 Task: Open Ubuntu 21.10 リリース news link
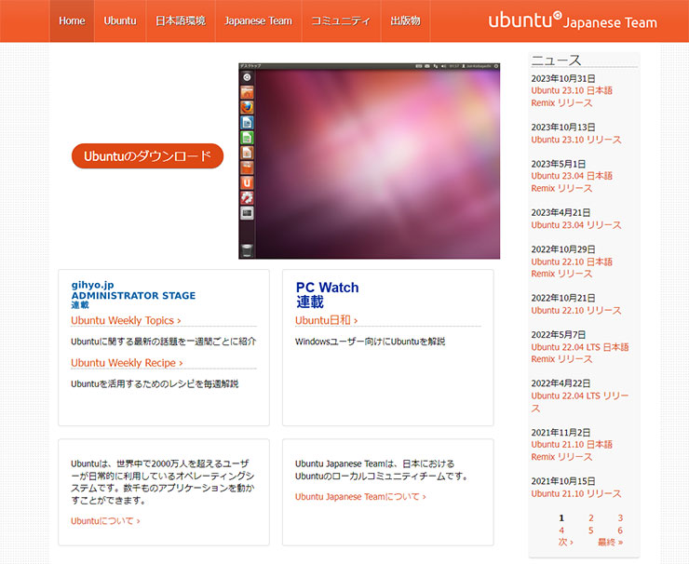tap(576, 493)
